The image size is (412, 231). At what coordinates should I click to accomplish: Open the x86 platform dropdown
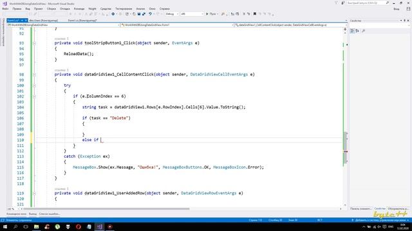tap(192, 14)
